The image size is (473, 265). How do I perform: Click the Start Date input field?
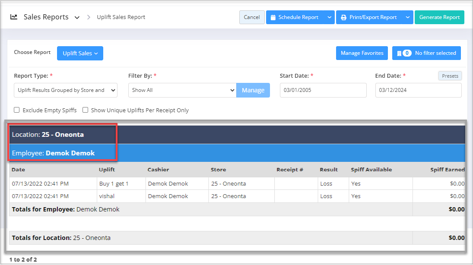(x=323, y=90)
